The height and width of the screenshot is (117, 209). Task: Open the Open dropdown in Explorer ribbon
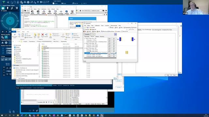(x=68, y=34)
